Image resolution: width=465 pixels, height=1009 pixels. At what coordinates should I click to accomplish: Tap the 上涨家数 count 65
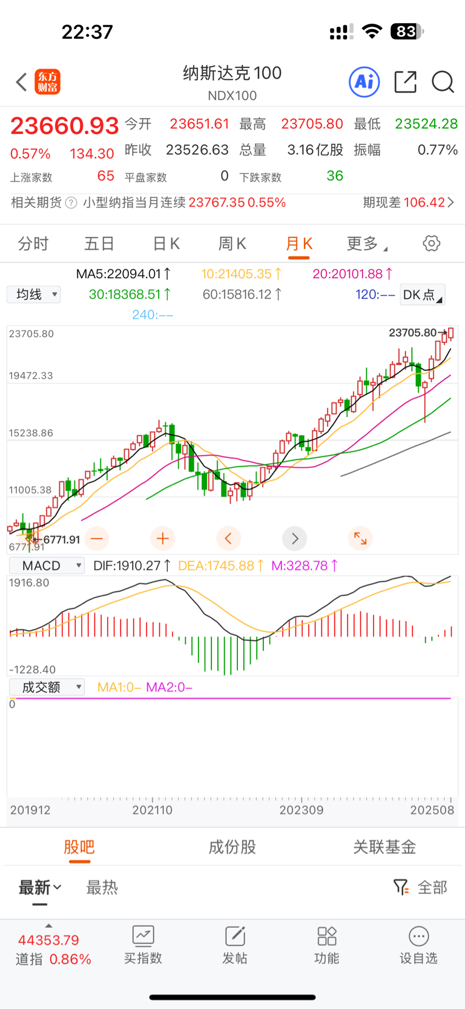coord(106,176)
